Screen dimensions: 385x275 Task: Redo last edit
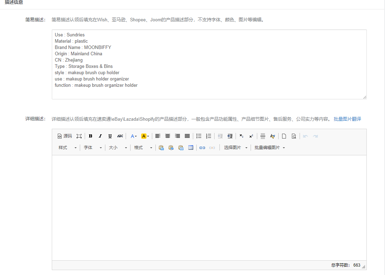315,136
